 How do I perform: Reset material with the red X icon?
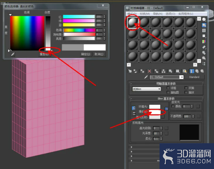[149, 71]
